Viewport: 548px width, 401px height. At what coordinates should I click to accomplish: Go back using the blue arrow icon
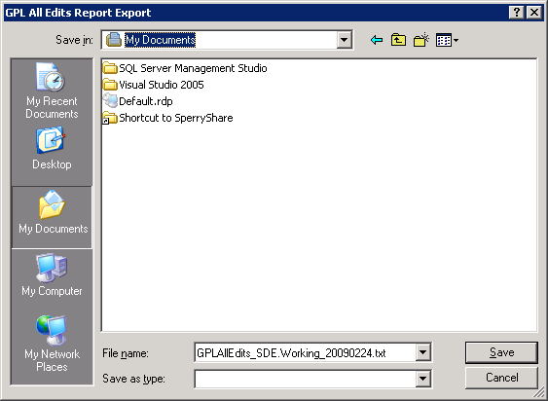click(377, 40)
